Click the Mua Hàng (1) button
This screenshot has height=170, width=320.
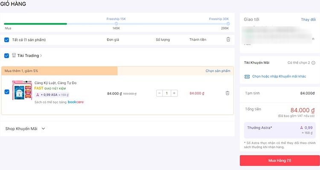point(279,161)
